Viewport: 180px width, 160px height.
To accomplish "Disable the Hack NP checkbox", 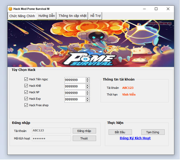I will (x=26, y=92).
